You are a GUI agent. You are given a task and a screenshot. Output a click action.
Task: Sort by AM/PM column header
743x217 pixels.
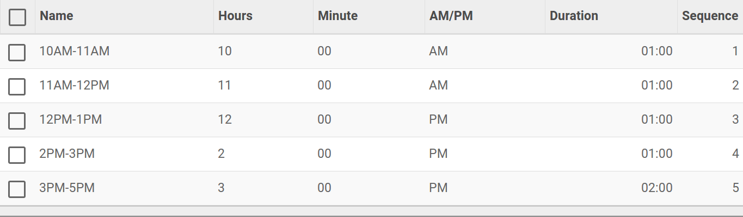tap(451, 16)
